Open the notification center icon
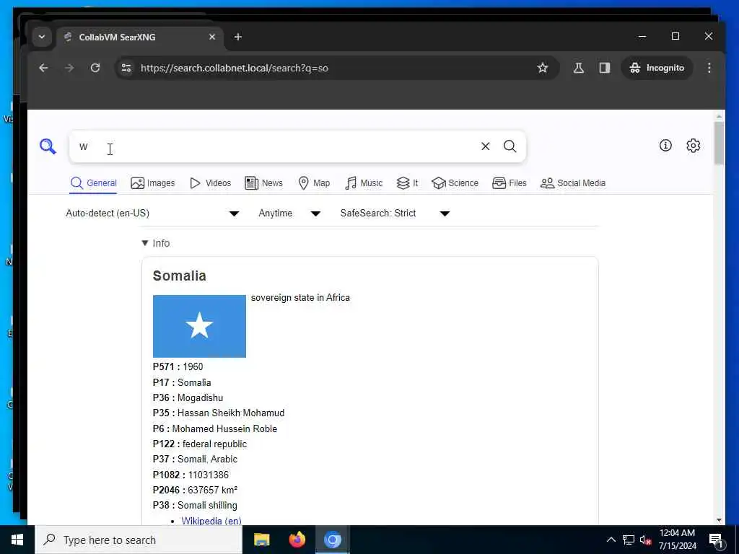Image resolution: width=739 pixels, height=554 pixels. click(717, 540)
